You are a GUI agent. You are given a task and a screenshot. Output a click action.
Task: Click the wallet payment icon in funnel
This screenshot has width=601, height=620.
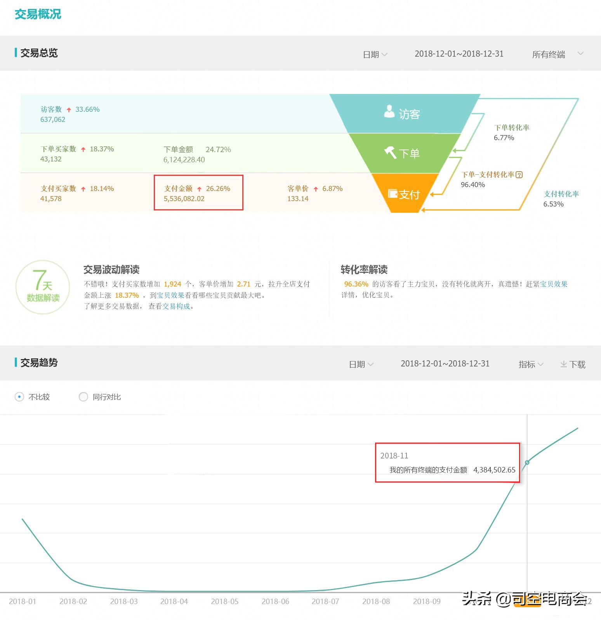point(393,193)
